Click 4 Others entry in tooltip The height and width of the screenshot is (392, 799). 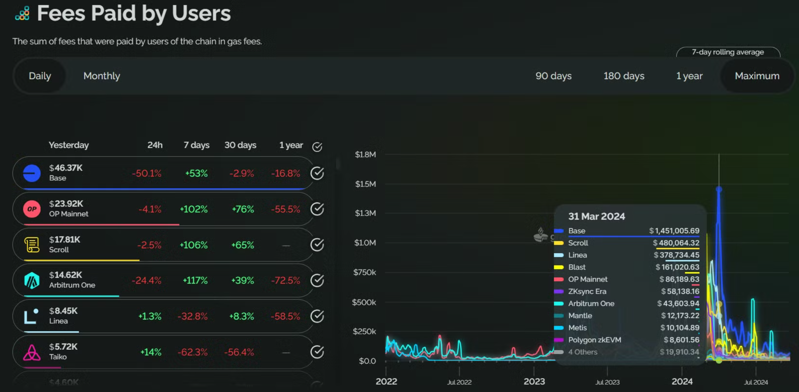(627, 352)
